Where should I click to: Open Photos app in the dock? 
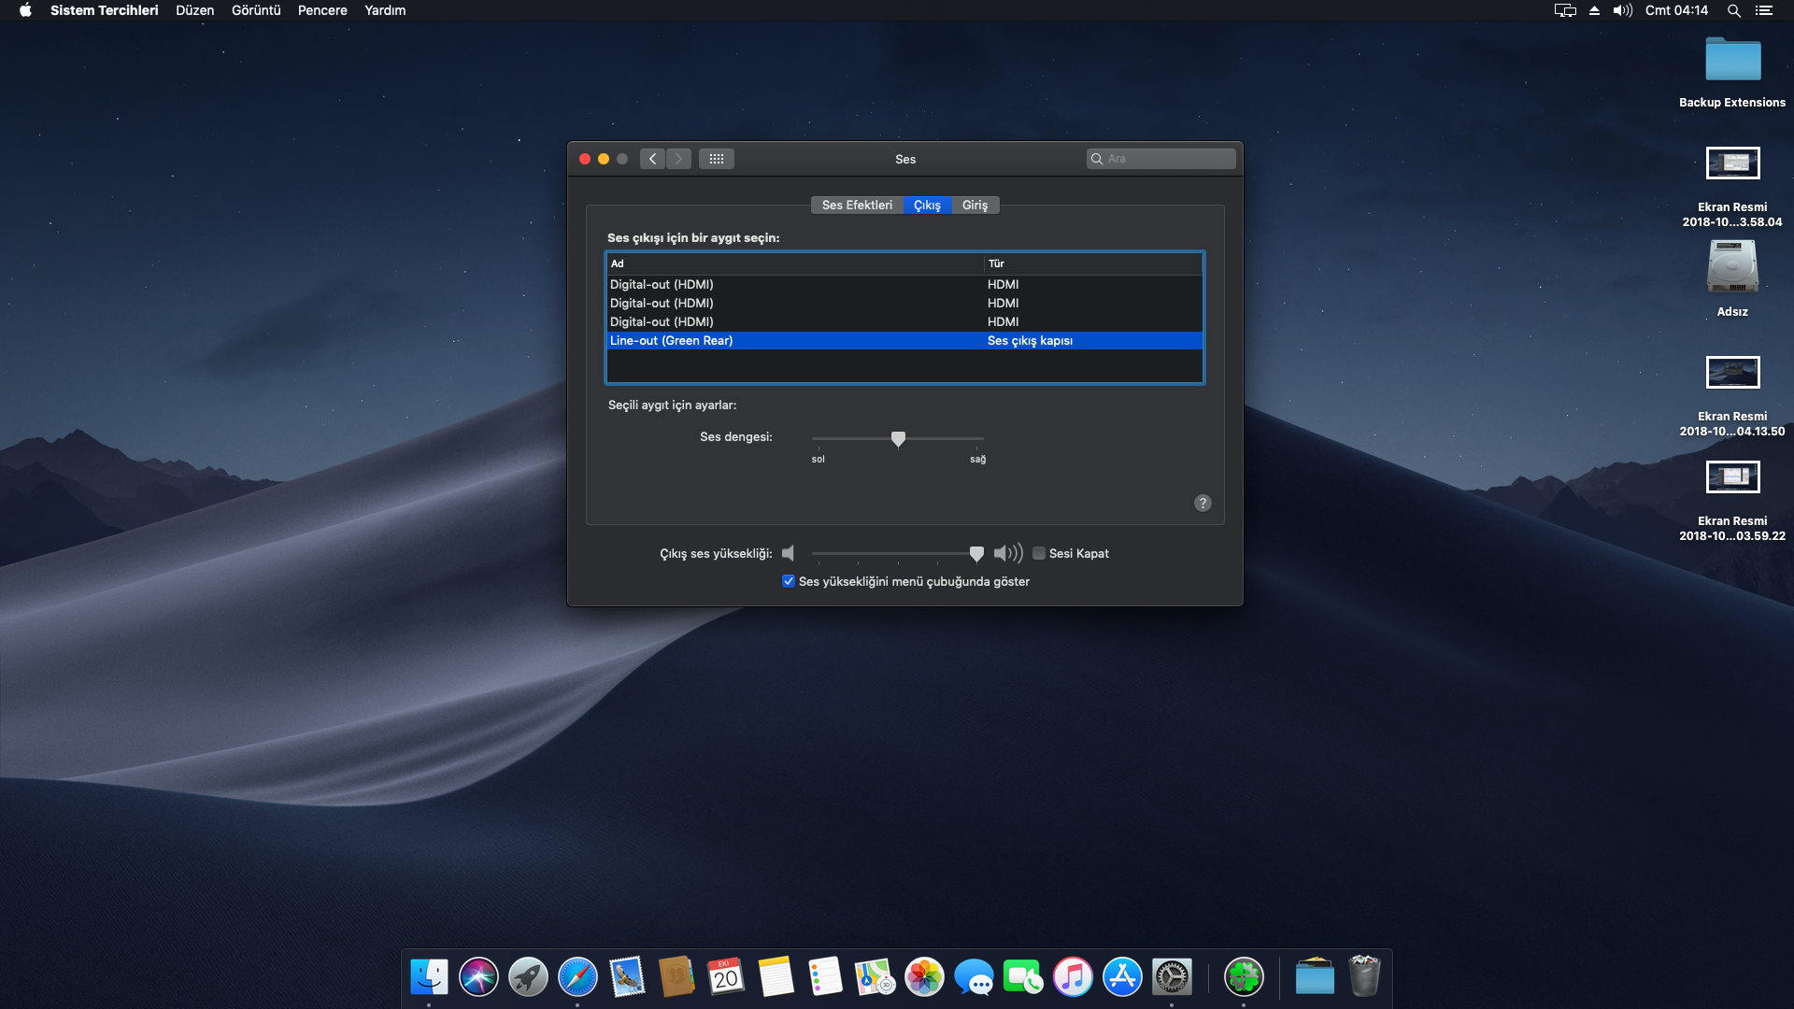click(x=924, y=977)
